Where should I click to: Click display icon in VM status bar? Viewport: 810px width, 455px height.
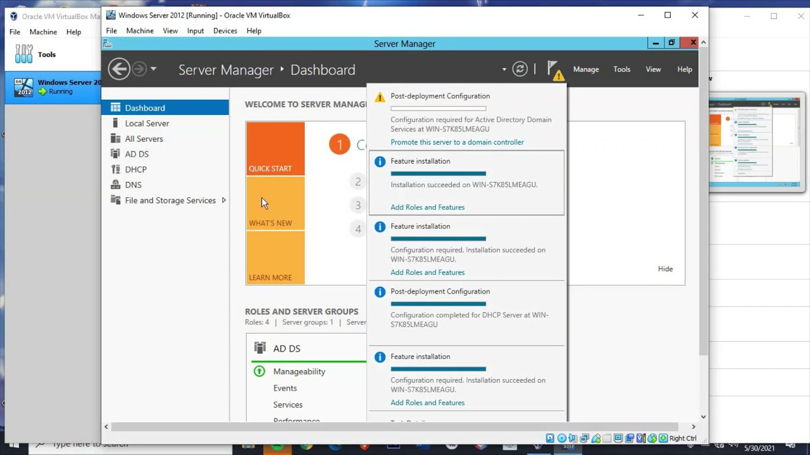[618, 439]
